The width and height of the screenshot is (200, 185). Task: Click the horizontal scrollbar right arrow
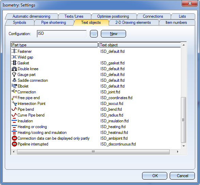(x=178, y=152)
